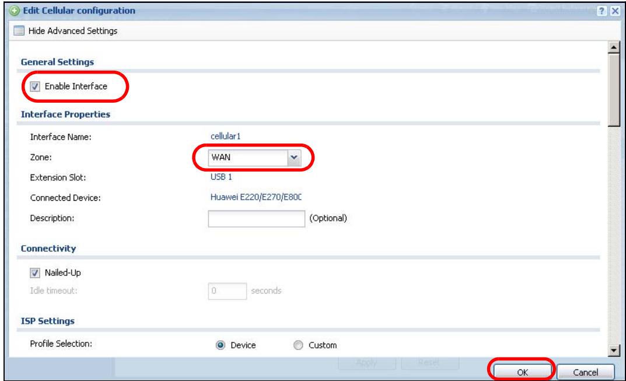The image size is (626, 381).
Task: Click the ISP Settings heading
Action: click(x=47, y=321)
